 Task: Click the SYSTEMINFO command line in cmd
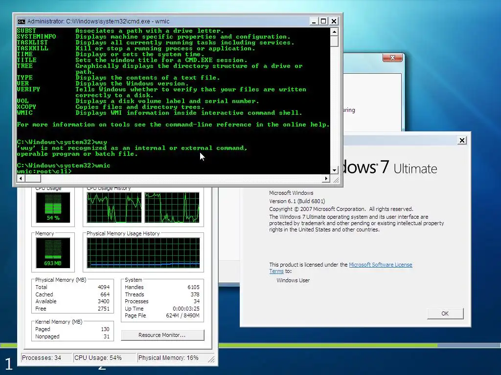154,37
